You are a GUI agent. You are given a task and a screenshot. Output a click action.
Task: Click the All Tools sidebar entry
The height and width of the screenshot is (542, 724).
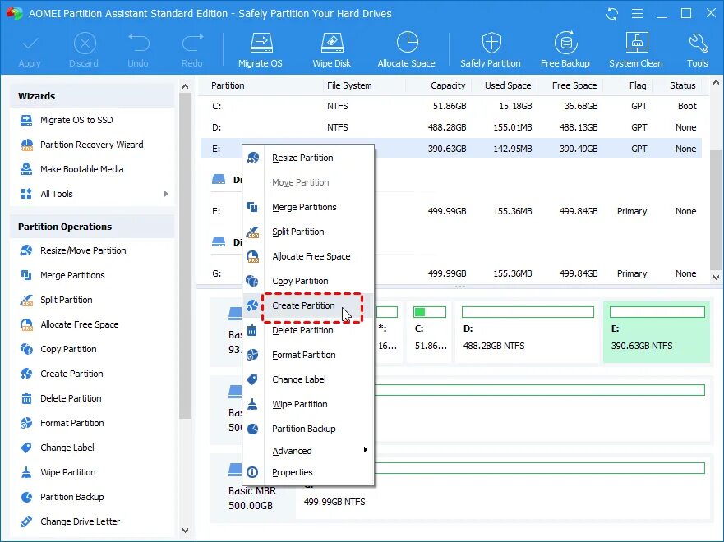coord(92,194)
